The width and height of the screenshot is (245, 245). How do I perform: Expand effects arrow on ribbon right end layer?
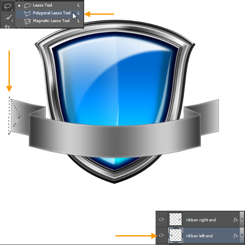[242, 220]
